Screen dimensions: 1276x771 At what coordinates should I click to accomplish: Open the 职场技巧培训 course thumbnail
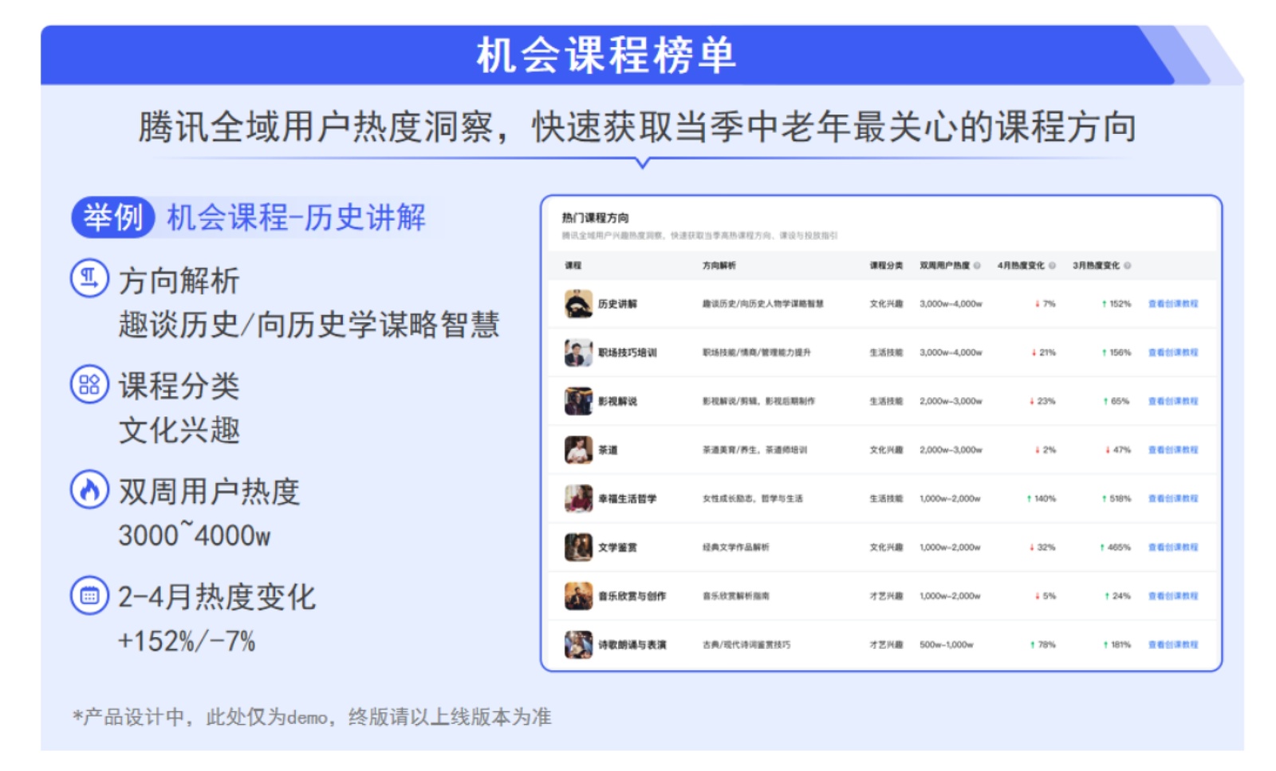[578, 352]
